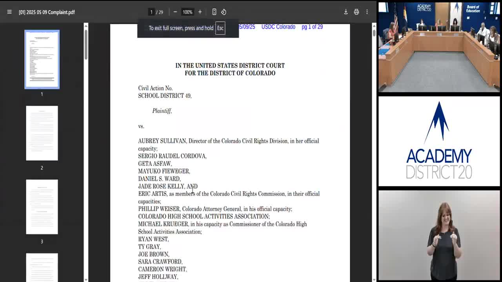The height and width of the screenshot is (282, 502).
Task: Click 'pg 1 of 29' header text
Action: coord(312,27)
